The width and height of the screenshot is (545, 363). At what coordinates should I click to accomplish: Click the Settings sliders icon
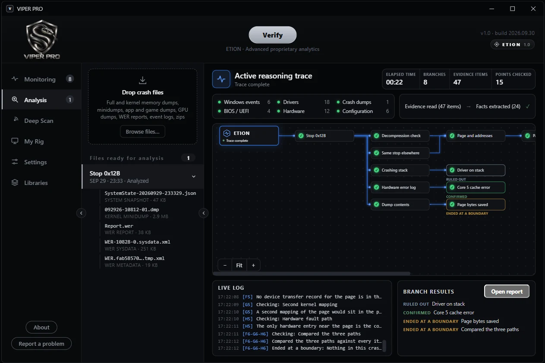(15, 162)
